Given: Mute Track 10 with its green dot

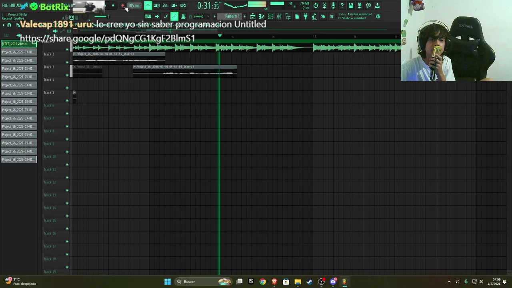Looking at the screenshot, I should point(67,165).
